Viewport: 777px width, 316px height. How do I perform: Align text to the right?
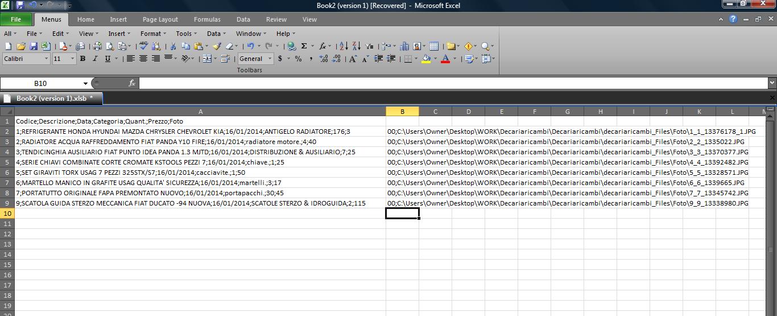click(x=156, y=59)
